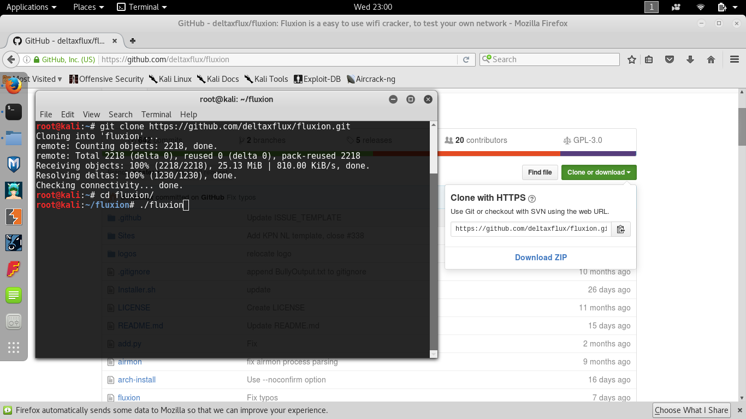Click "fix airmon process parsing" commit message

pos(292,362)
